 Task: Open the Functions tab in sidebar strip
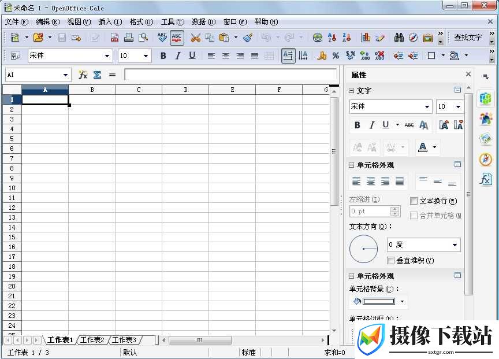(486, 179)
